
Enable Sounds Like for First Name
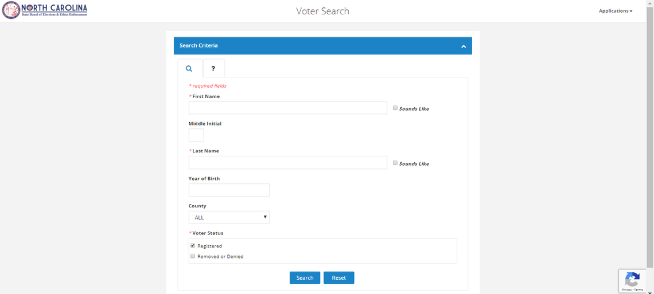(x=395, y=108)
